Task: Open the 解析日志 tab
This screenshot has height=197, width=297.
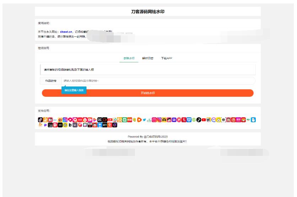Action: 148,58
